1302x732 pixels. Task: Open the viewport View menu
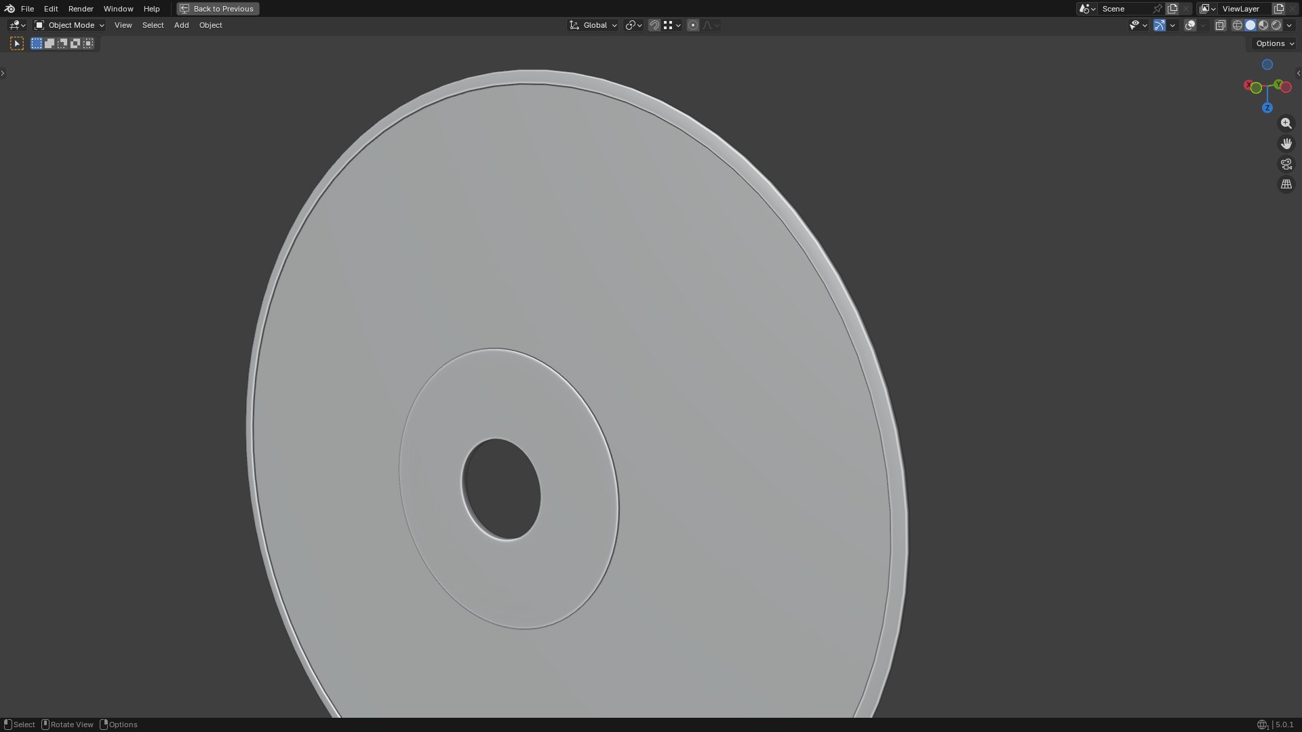point(123,25)
